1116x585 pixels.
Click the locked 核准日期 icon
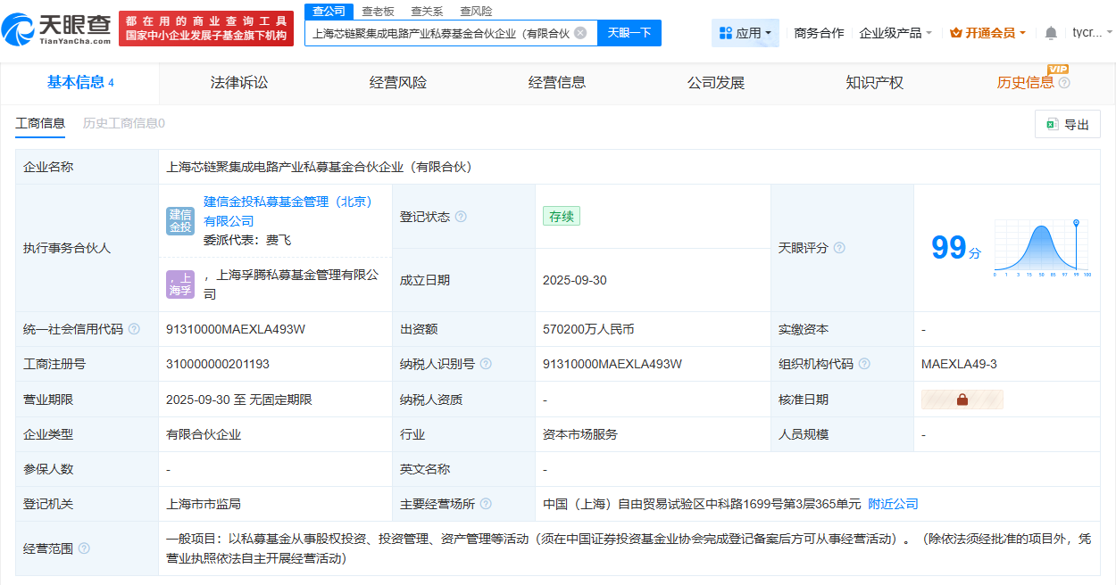coord(962,400)
